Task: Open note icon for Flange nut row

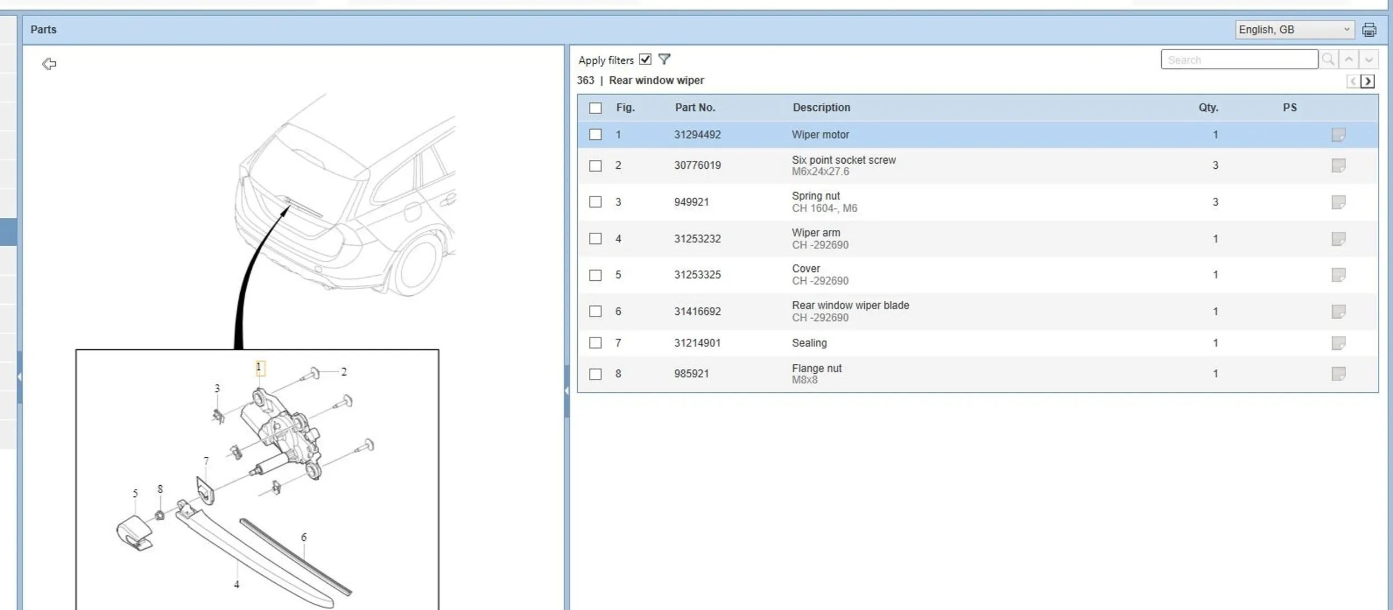Action: (1338, 374)
